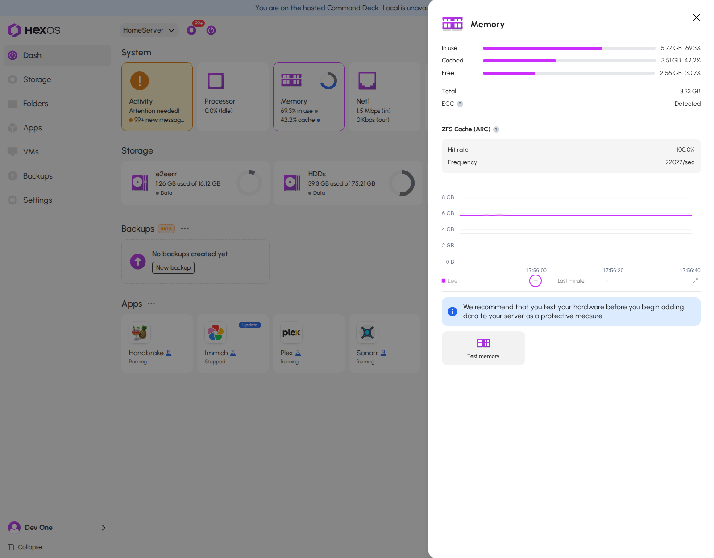Screen dimensions: 714x558
Task: Click the New backup button
Action: (x=173, y=268)
